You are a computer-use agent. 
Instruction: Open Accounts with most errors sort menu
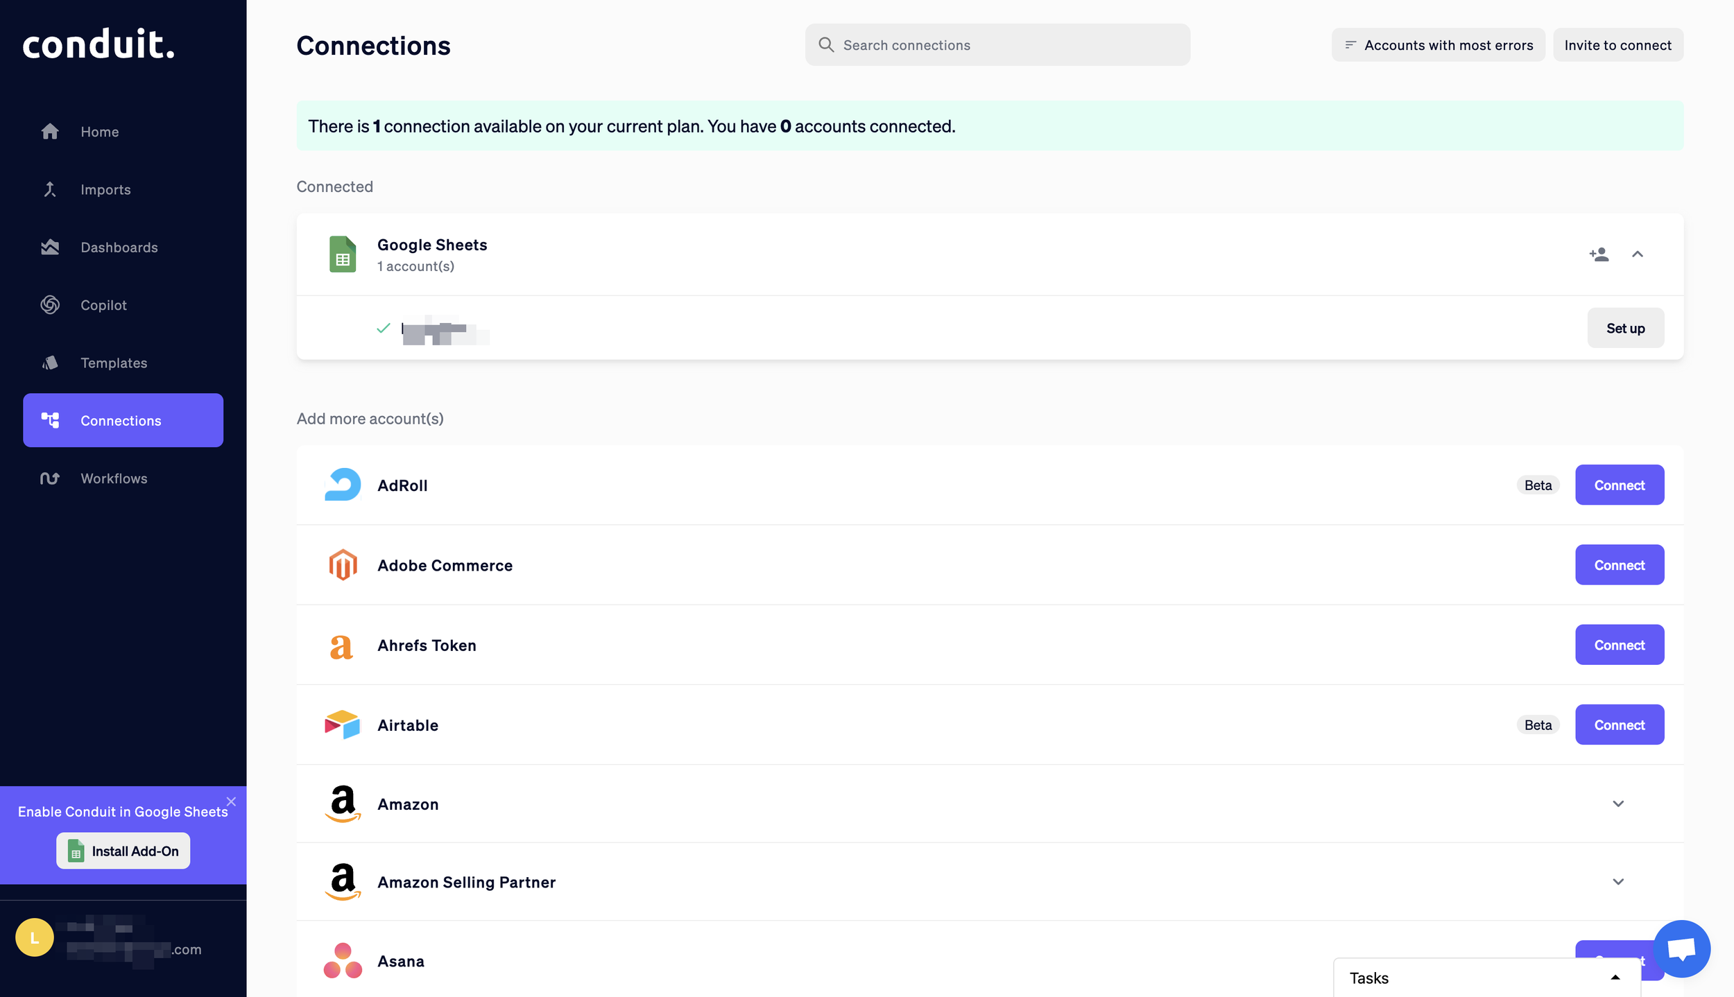pos(1438,45)
